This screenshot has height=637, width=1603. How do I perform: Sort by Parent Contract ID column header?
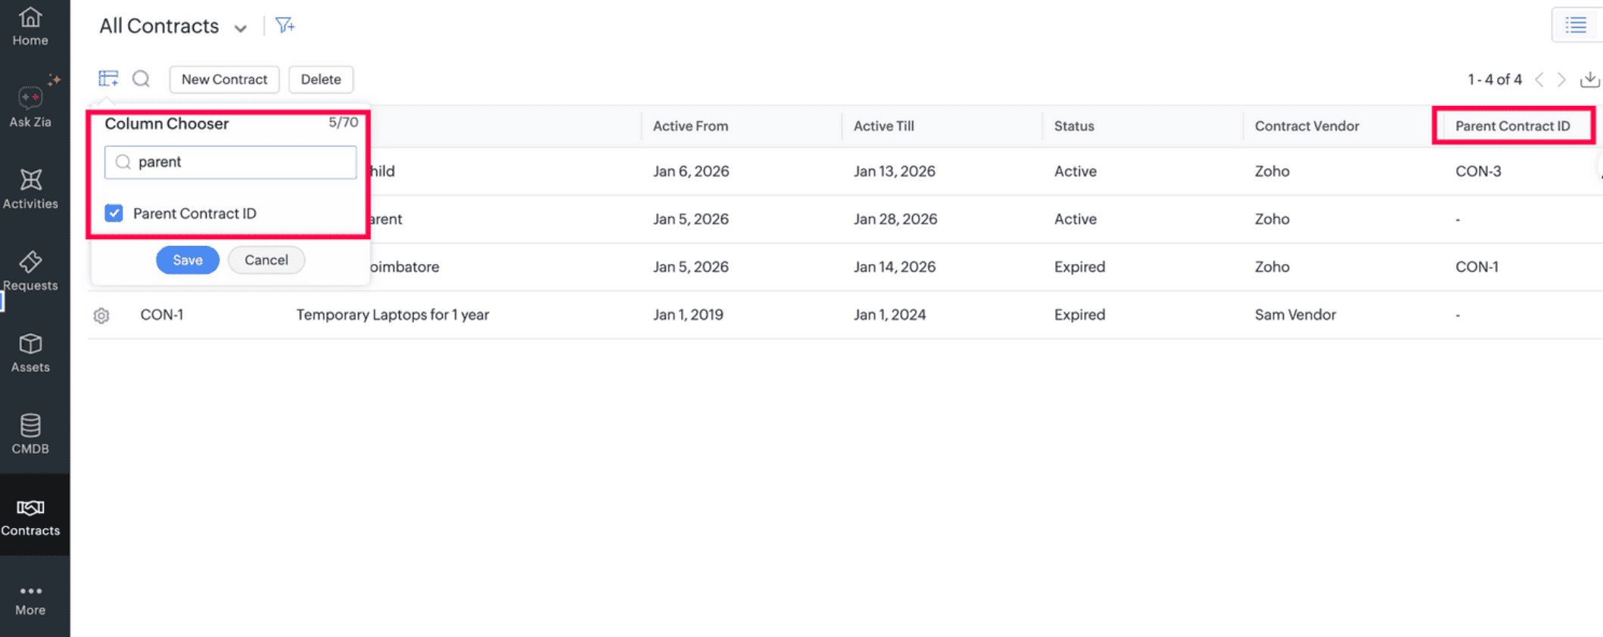pos(1512,126)
